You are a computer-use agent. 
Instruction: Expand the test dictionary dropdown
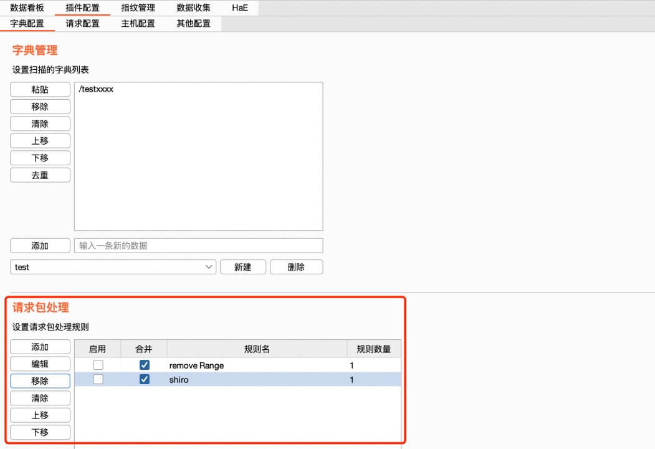tap(209, 267)
